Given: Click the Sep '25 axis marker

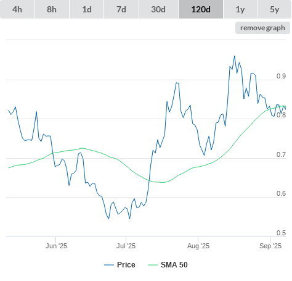Looking at the screenshot, I should tap(270, 246).
